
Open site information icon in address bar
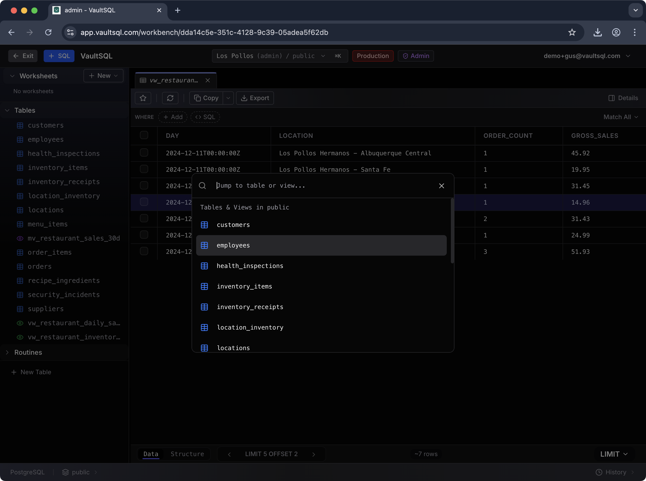[71, 32]
